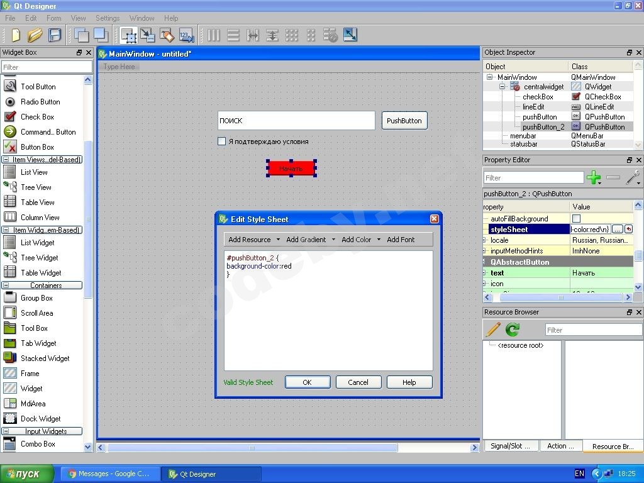
Task: Enable the autoFillBackground property checkbox
Action: 576,219
